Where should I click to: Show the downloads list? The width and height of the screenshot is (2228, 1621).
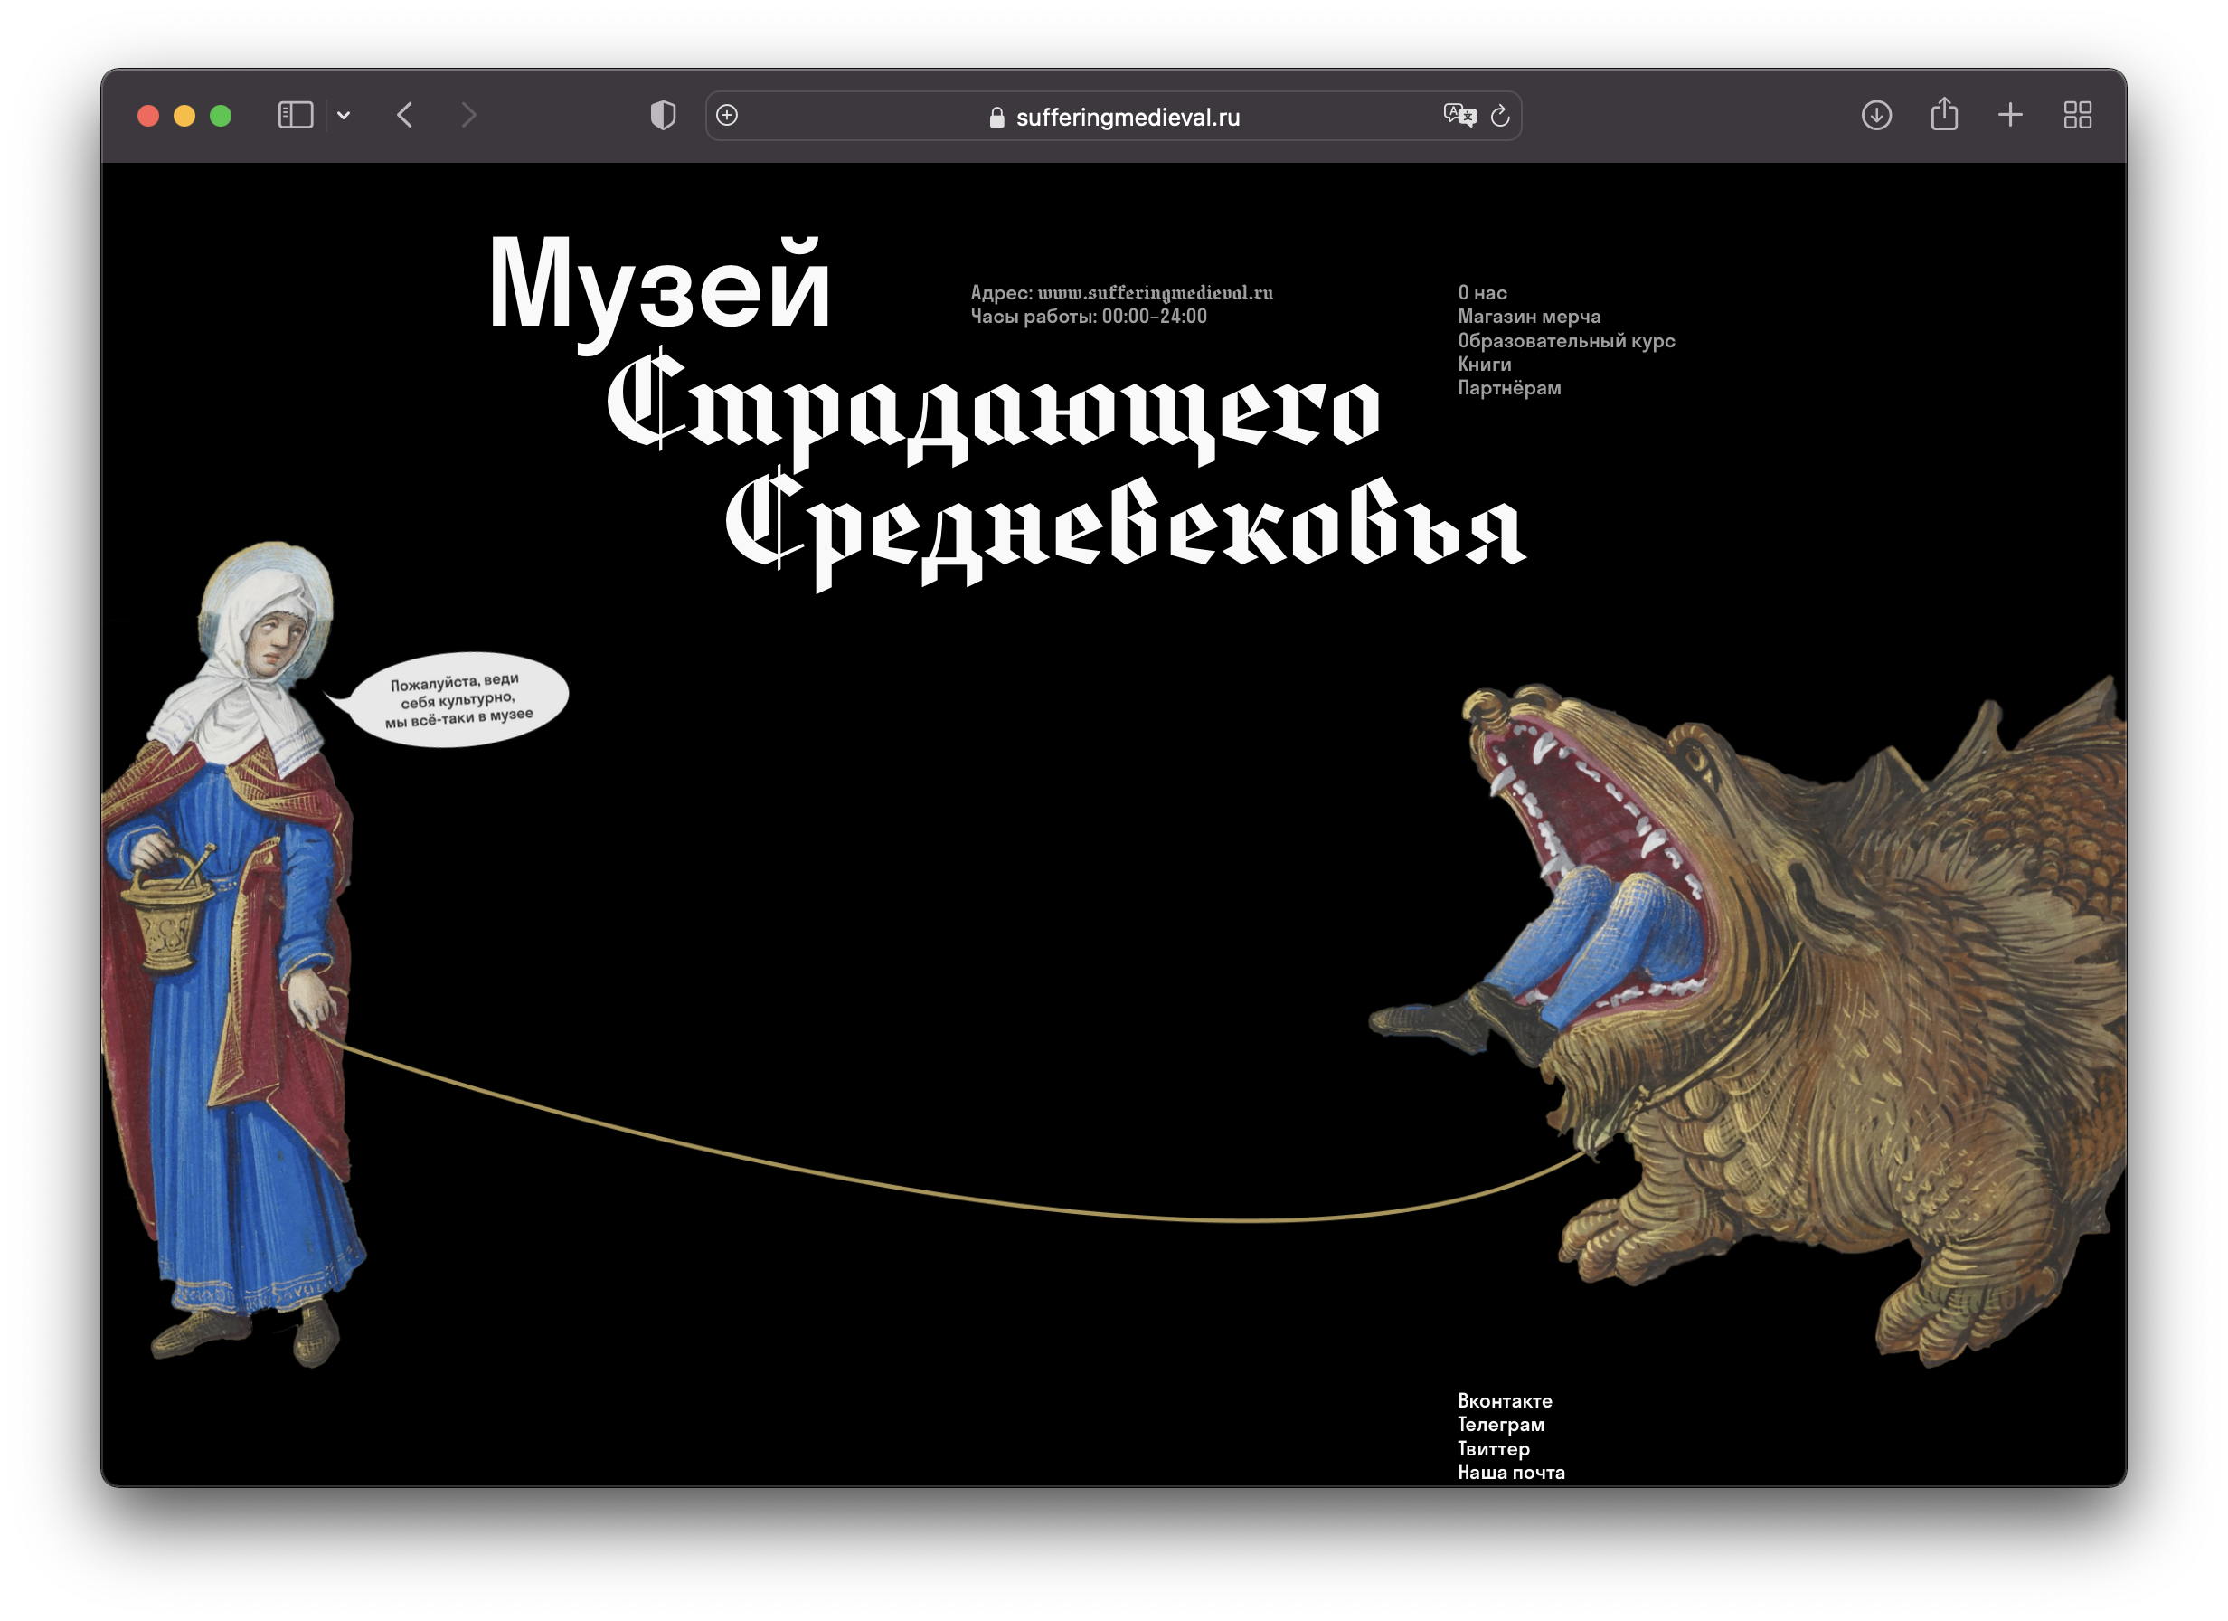(x=1876, y=116)
